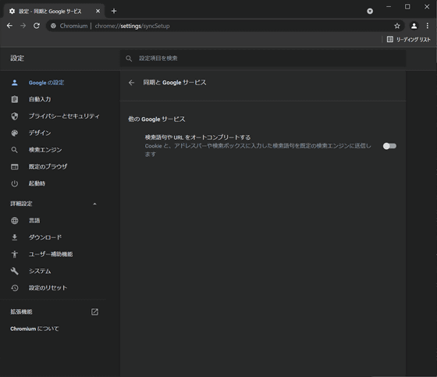Open 言語 languages section

click(x=34, y=221)
